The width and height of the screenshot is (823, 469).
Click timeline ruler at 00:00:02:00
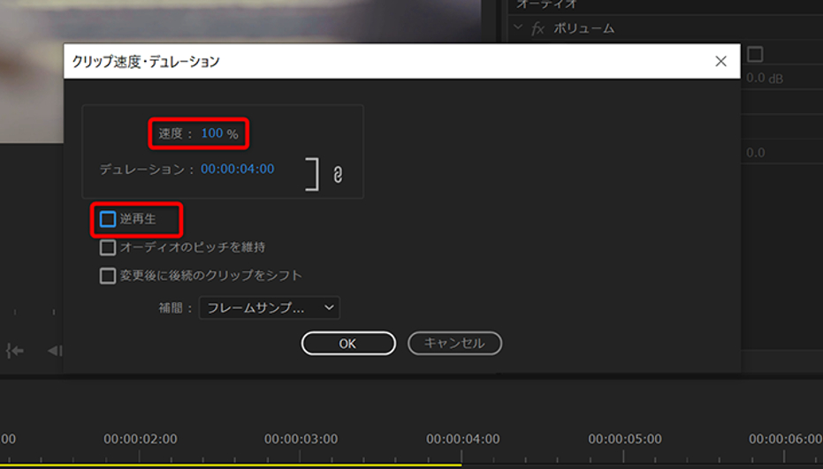point(141,439)
